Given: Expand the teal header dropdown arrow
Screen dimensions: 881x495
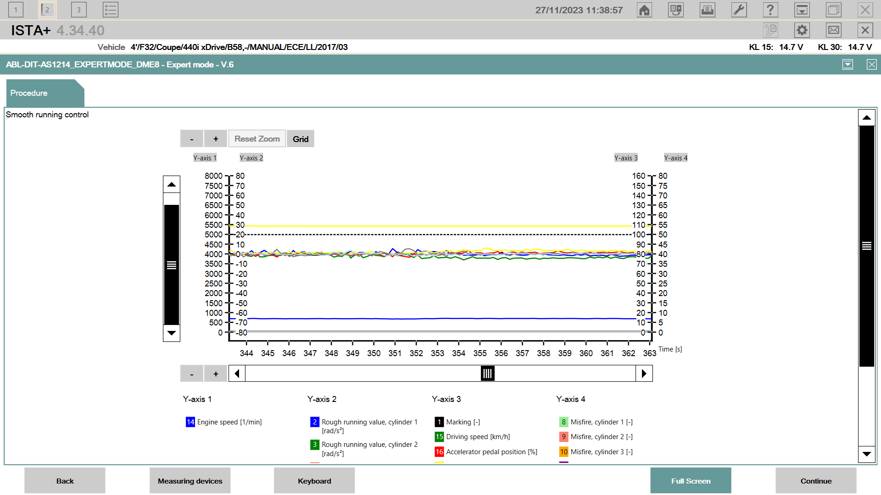Looking at the screenshot, I should click(x=848, y=65).
